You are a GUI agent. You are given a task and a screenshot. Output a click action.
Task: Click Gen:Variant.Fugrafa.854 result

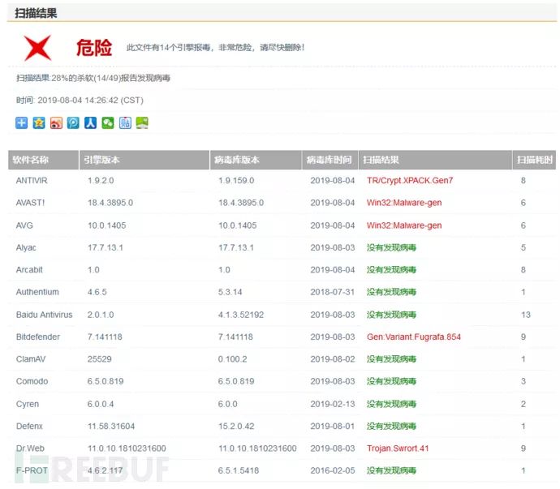[x=414, y=337]
